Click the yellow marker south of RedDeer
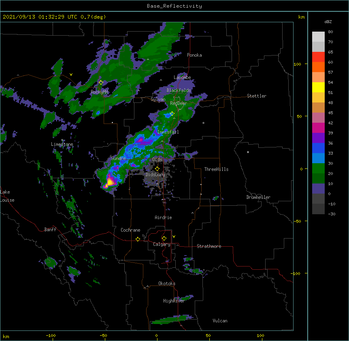 172,114
